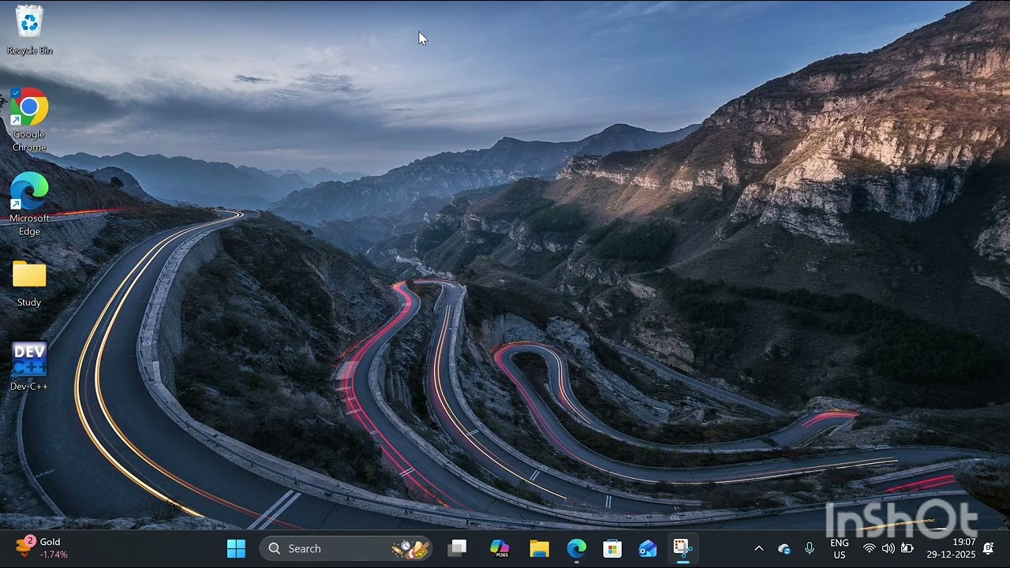
Task: Launch Google Chrome from the desktop
Action: (x=29, y=119)
